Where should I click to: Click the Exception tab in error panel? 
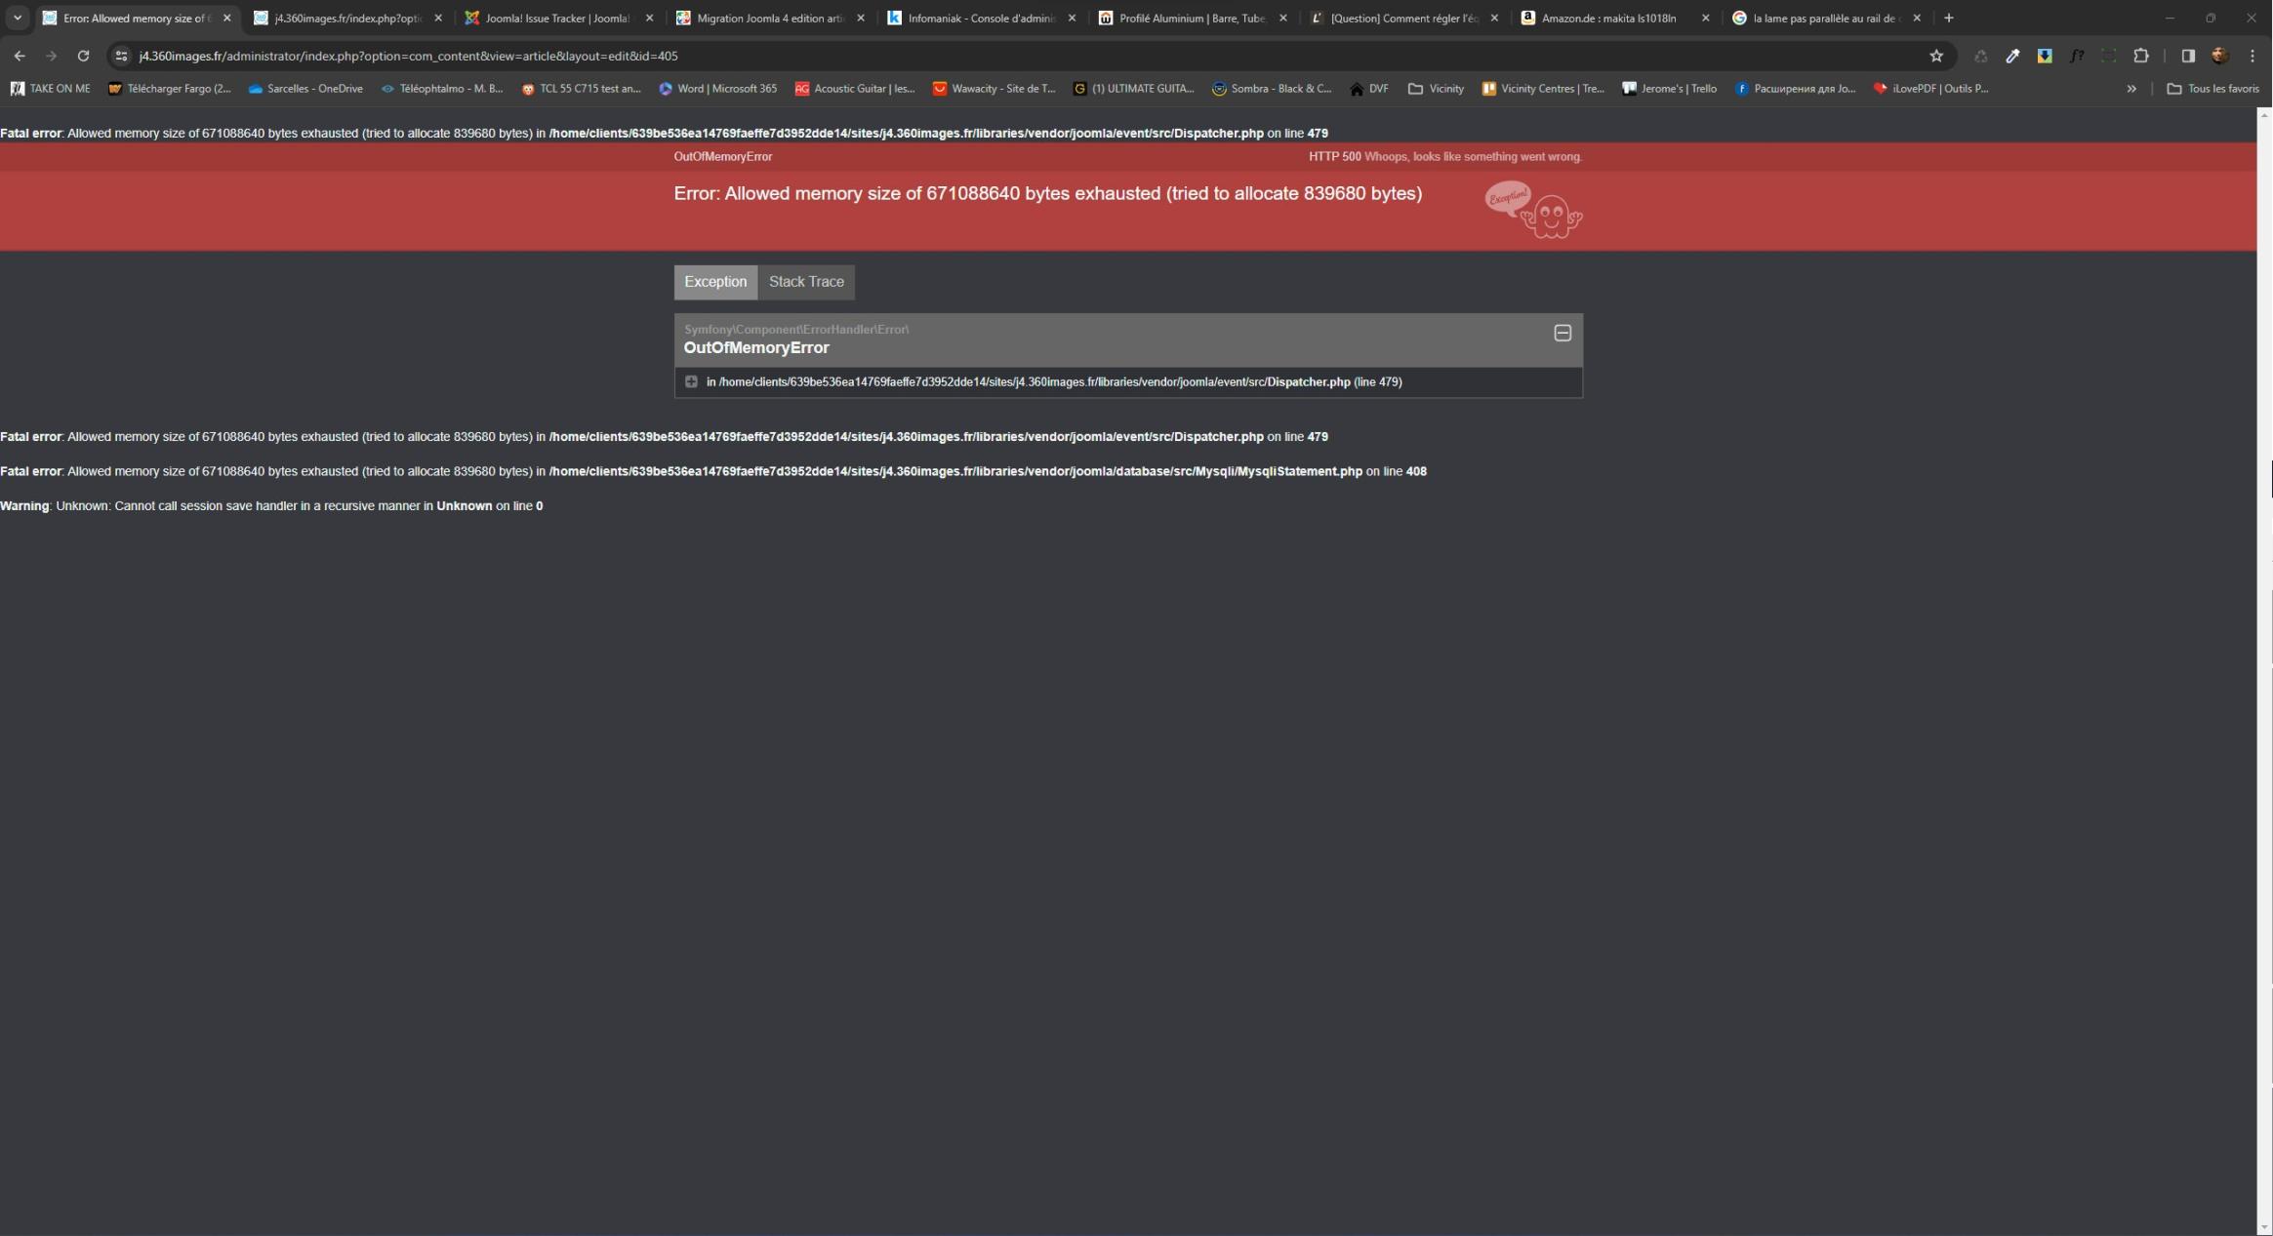[x=715, y=280]
